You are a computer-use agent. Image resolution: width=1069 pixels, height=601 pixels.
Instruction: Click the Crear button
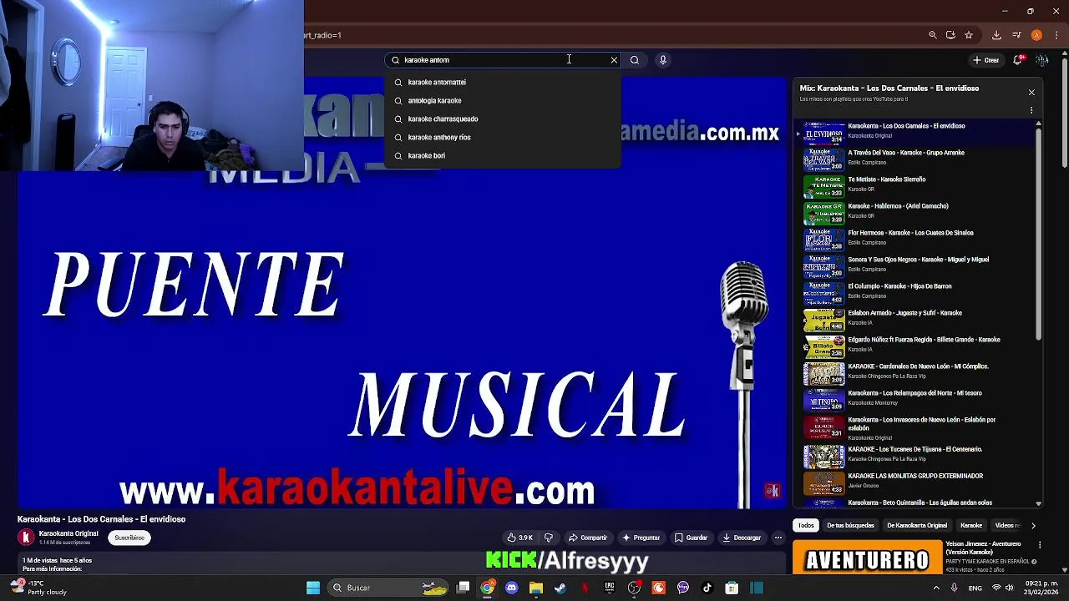click(985, 60)
